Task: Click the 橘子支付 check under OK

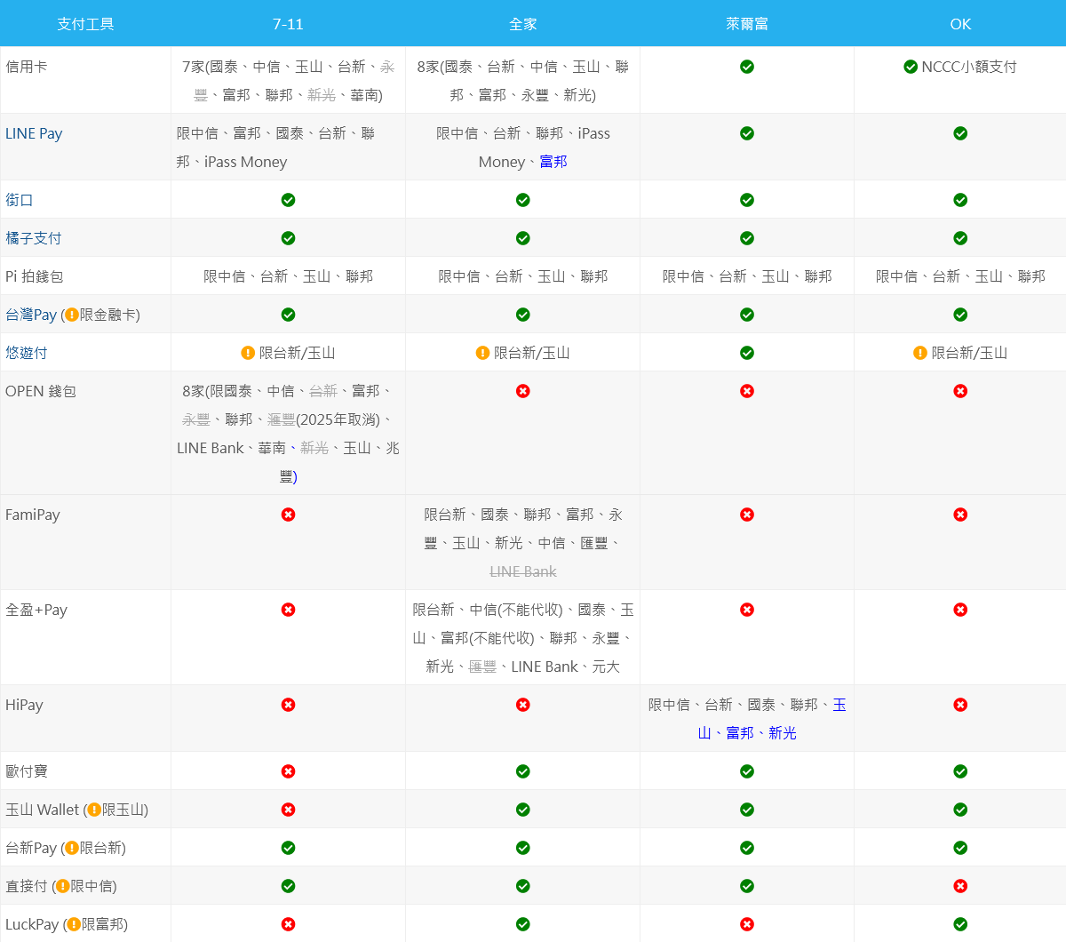Action: [960, 238]
